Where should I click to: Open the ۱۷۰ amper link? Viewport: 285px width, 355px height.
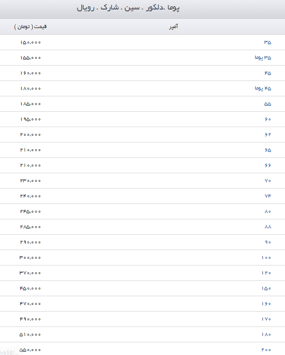click(266, 319)
